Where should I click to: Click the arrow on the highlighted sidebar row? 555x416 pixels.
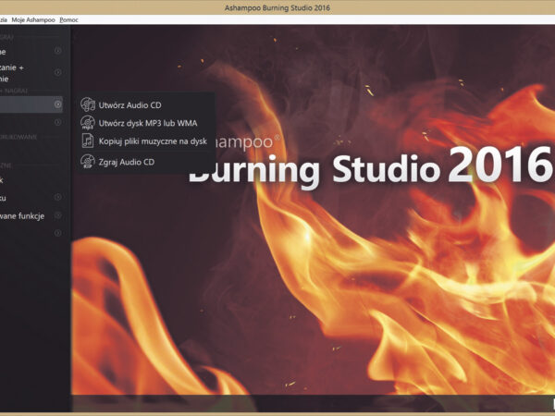tap(57, 104)
